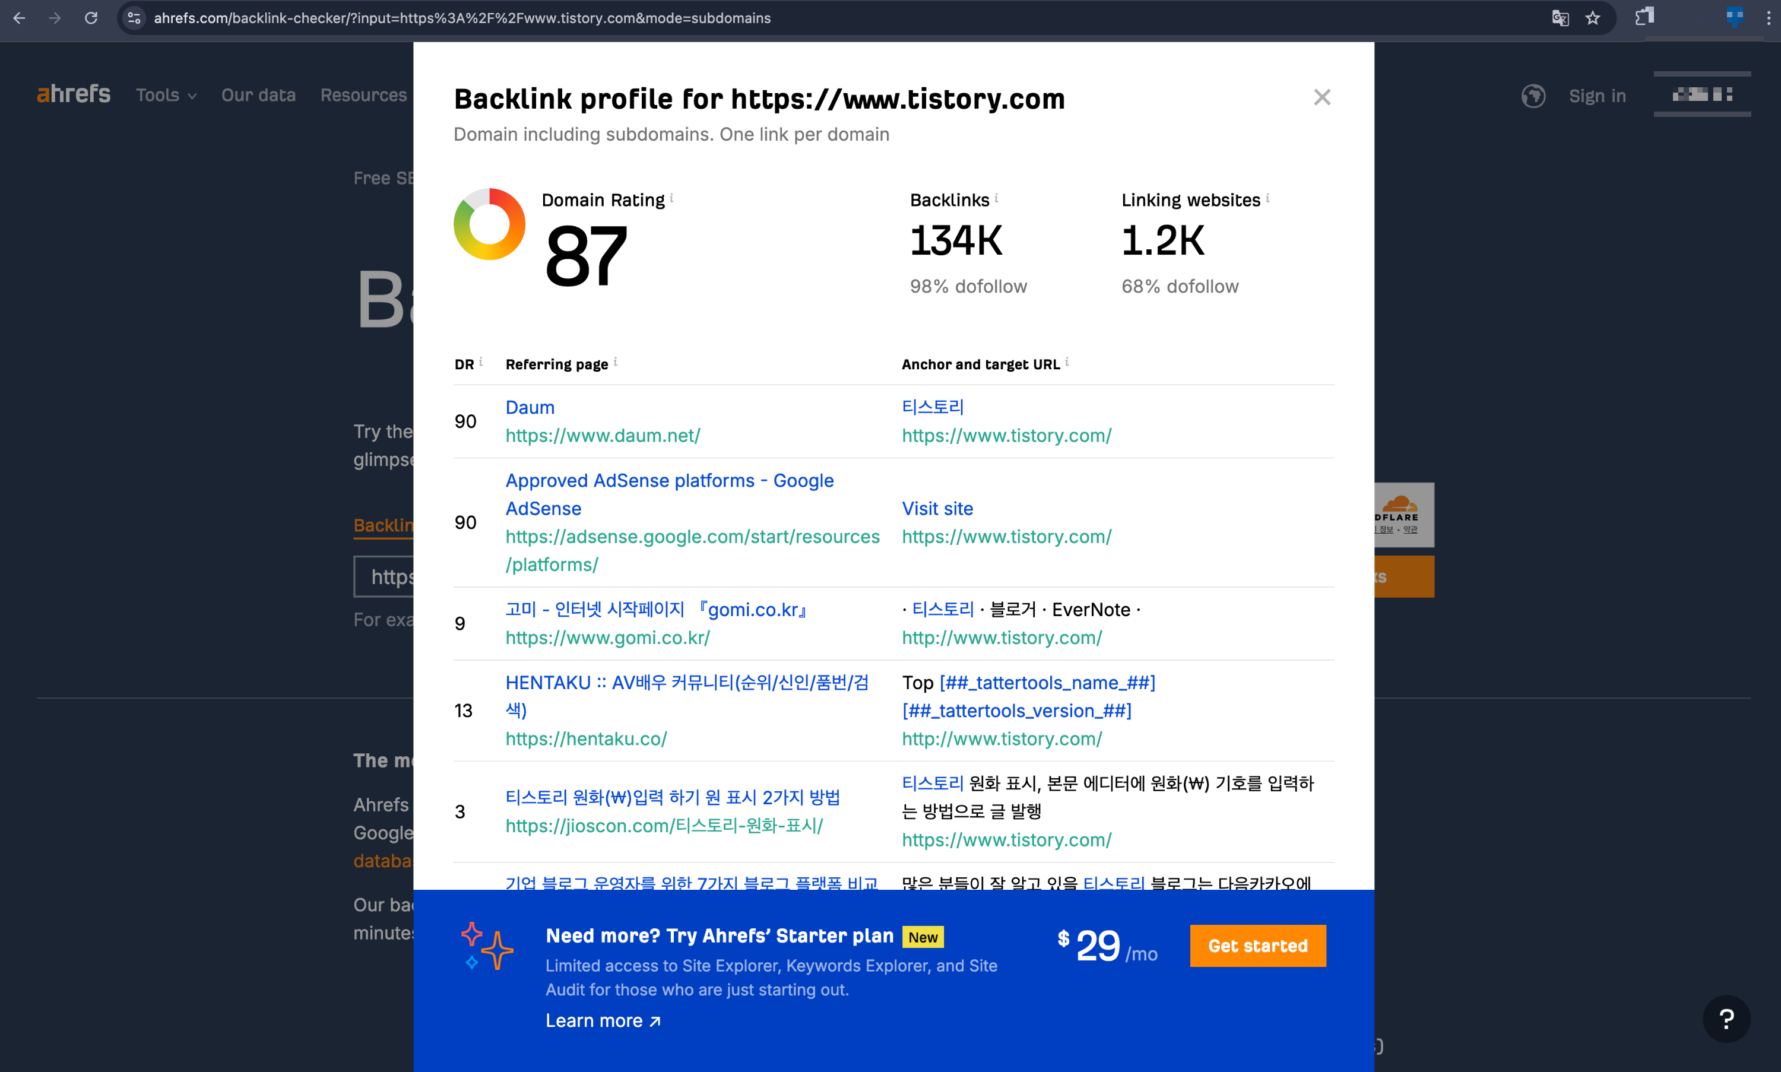1781x1072 pixels.
Task: Open adsense.google.com platforms URL
Action: coord(692,550)
